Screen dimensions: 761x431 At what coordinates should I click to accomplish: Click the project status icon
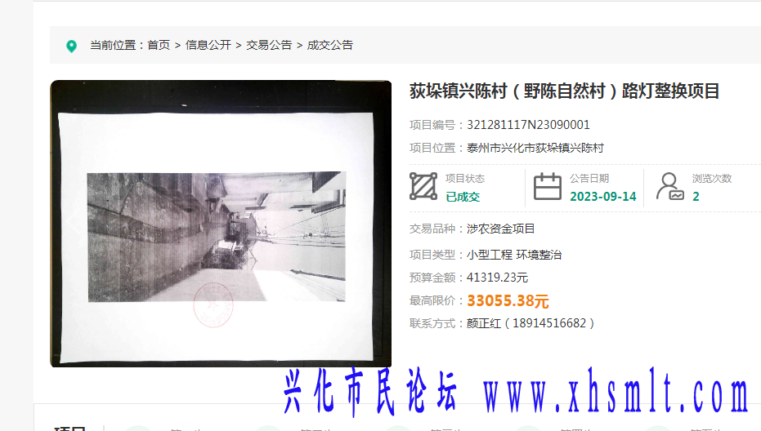pos(423,186)
